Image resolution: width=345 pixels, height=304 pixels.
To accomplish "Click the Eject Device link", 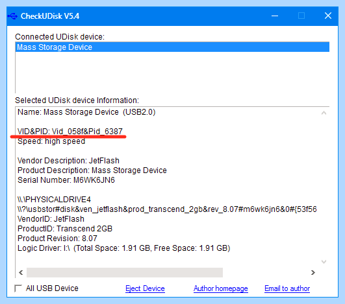I will 145,288.
